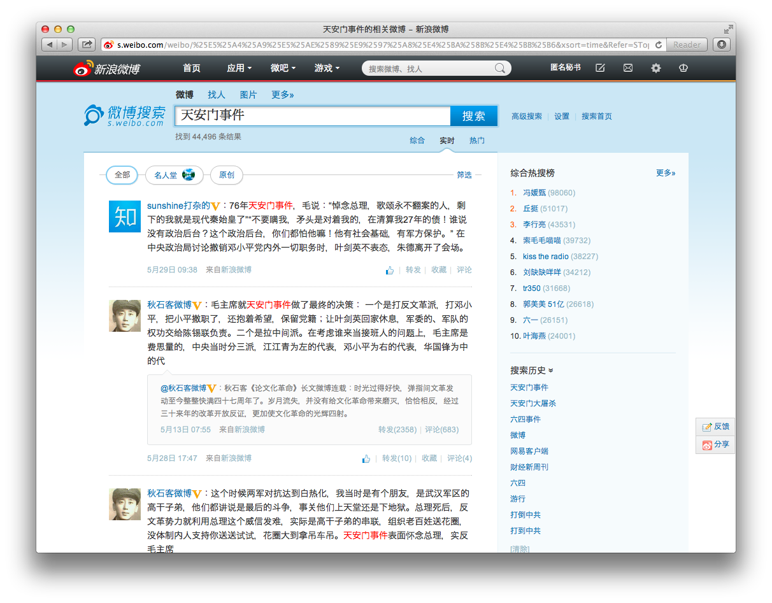This screenshot has height=603, width=772.
Task: Go to 首页 in navbar
Action: 191,68
